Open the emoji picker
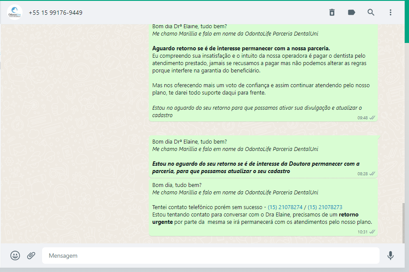The width and height of the screenshot is (409, 272). (15, 256)
